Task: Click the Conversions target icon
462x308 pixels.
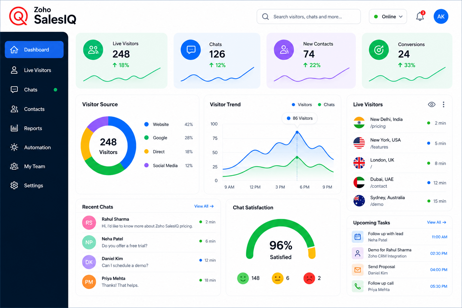Action: point(379,50)
